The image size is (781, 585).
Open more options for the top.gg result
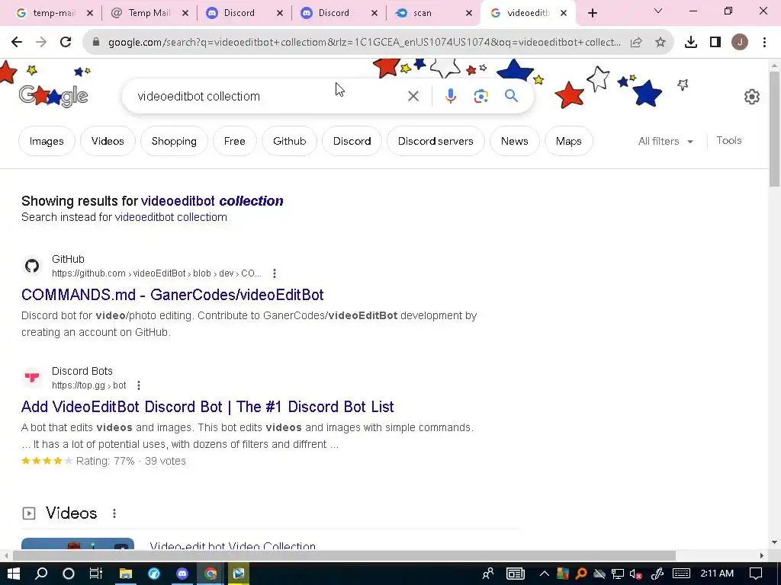139,385
